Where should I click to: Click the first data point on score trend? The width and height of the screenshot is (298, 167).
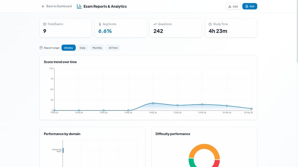pyautogui.click(x=54, y=110)
